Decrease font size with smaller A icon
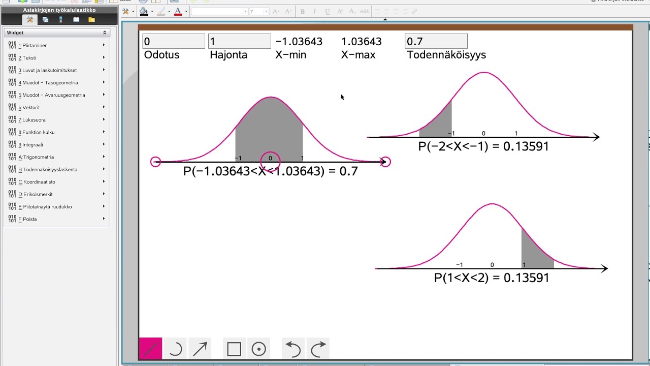 (x=288, y=11)
